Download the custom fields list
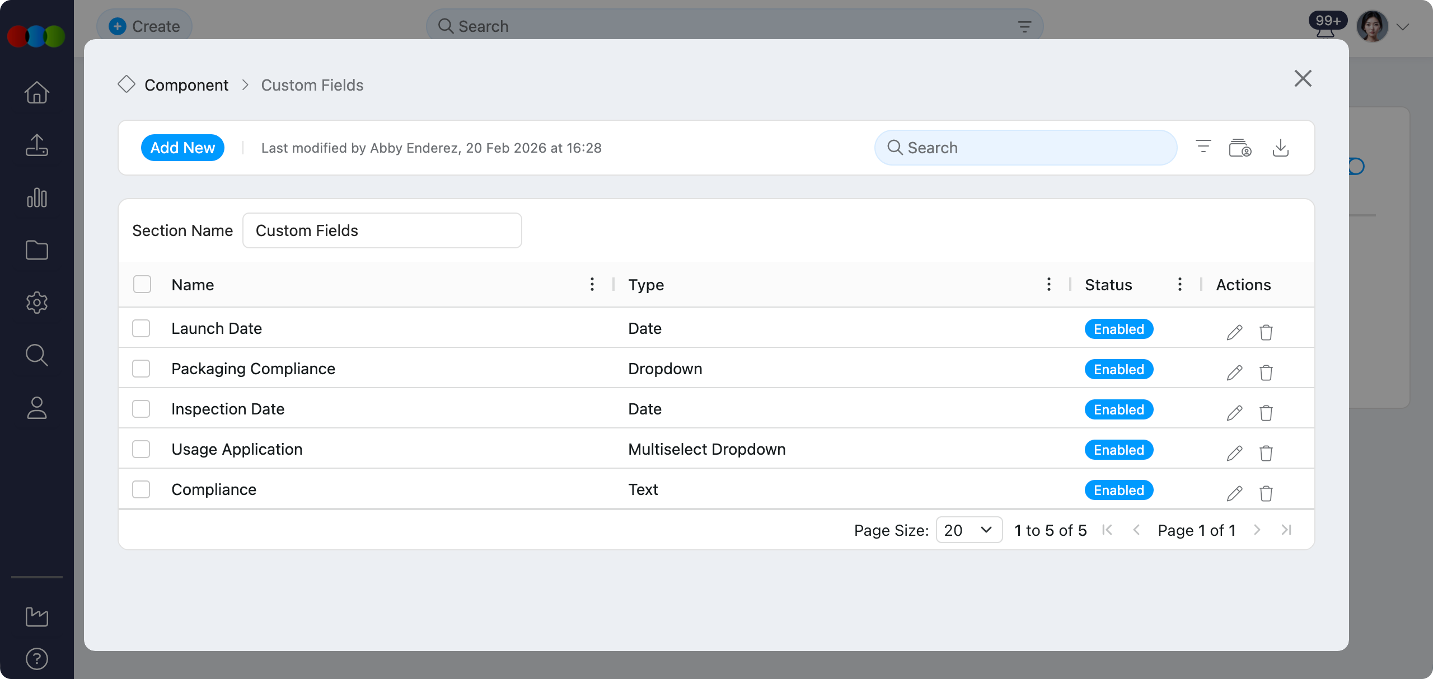 (1281, 147)
